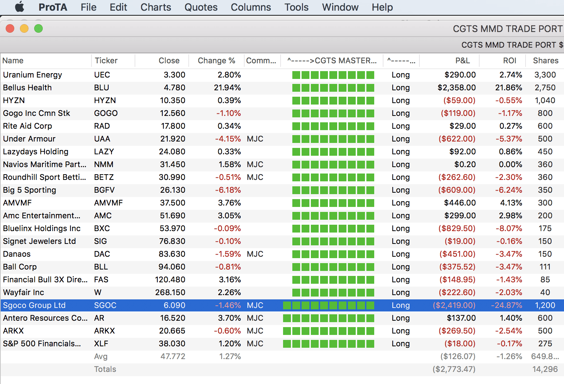Click the Wayfair close price 268.150
The height and width of the screenshot is (384, 564).
(170, 292)
